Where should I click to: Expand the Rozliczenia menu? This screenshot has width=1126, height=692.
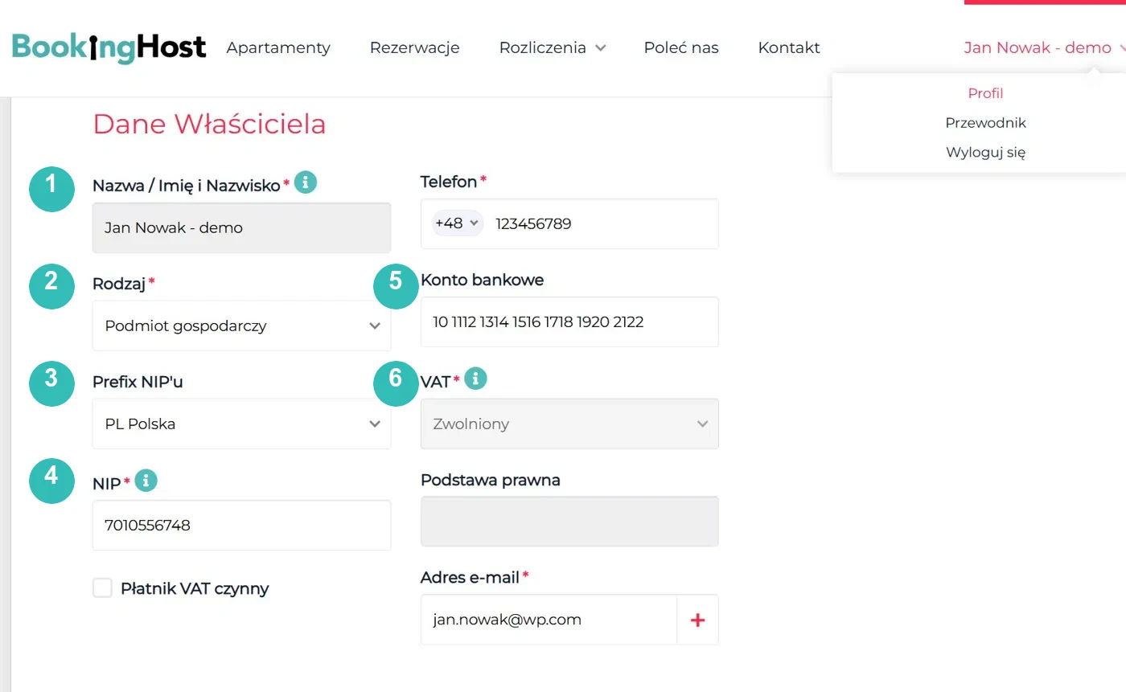pyautogui.click(x=552, y=47)
